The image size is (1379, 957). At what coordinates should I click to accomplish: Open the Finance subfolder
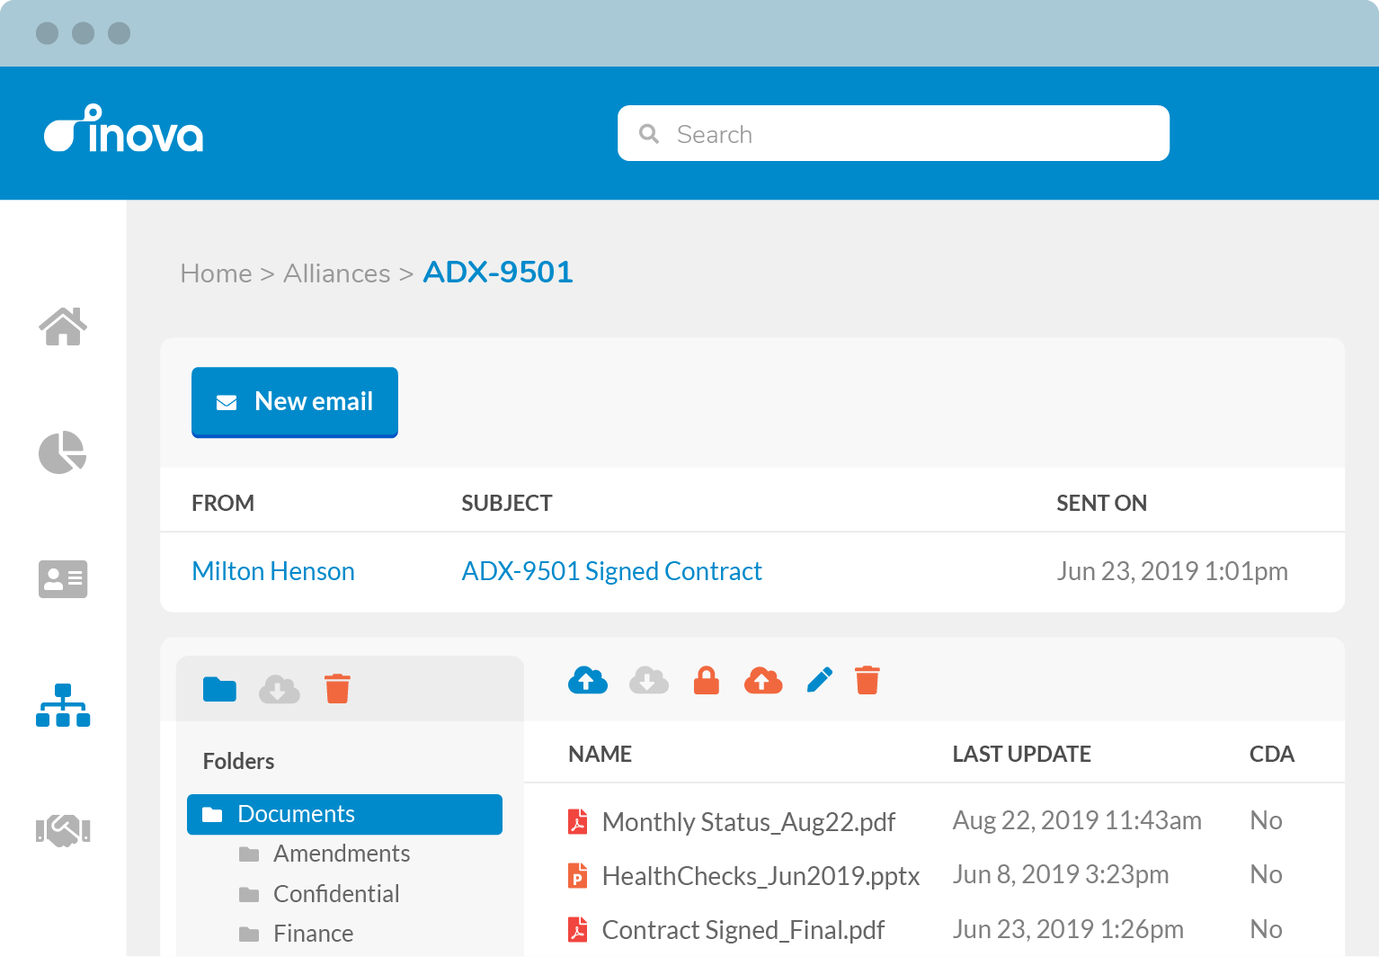[313, 934]
